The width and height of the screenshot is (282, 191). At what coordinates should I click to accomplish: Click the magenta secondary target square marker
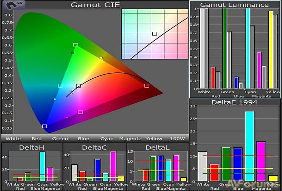[80, 112]
